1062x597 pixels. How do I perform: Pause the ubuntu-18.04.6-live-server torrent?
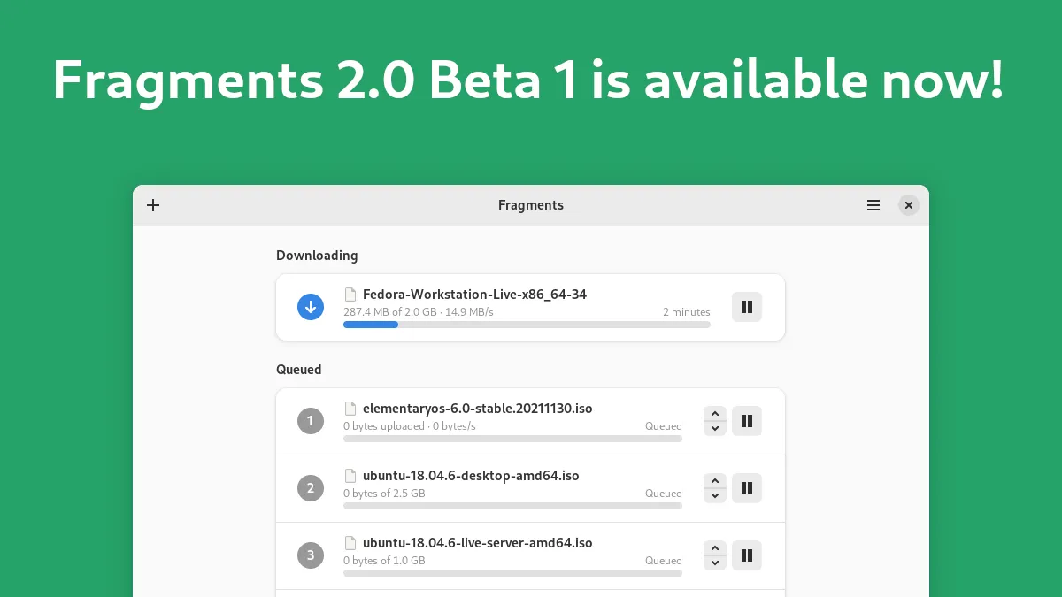pyautogui.click(x=746, y=555)
